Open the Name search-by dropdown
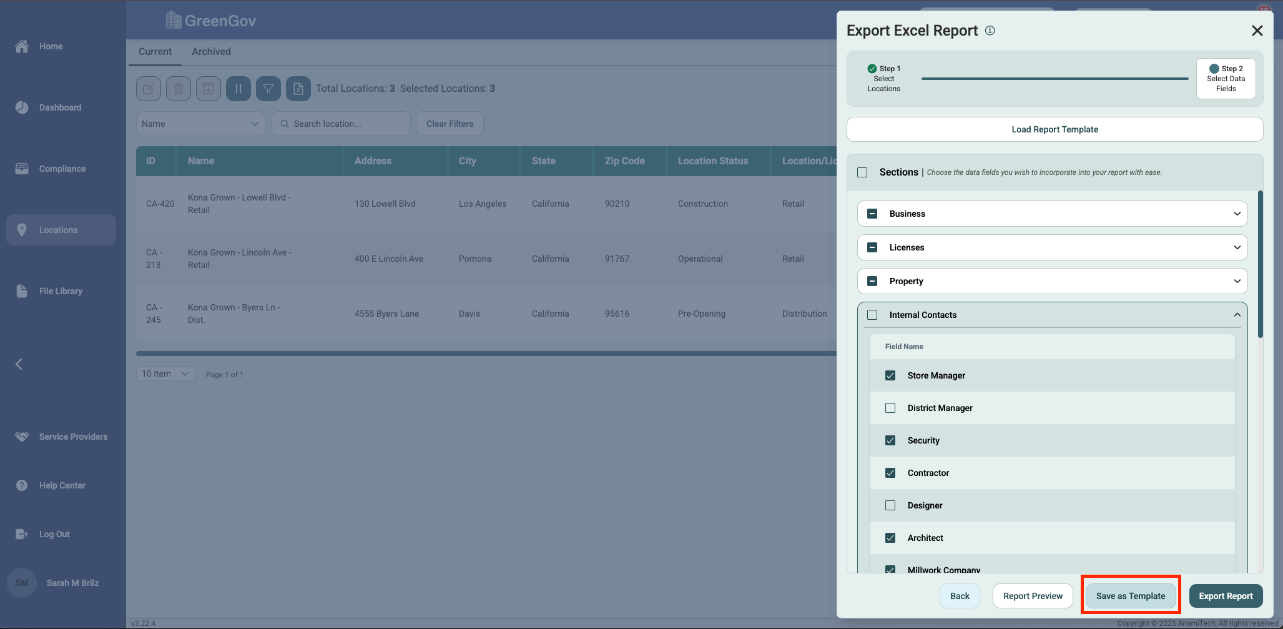The image size is (1283, 629). (200, 124)
